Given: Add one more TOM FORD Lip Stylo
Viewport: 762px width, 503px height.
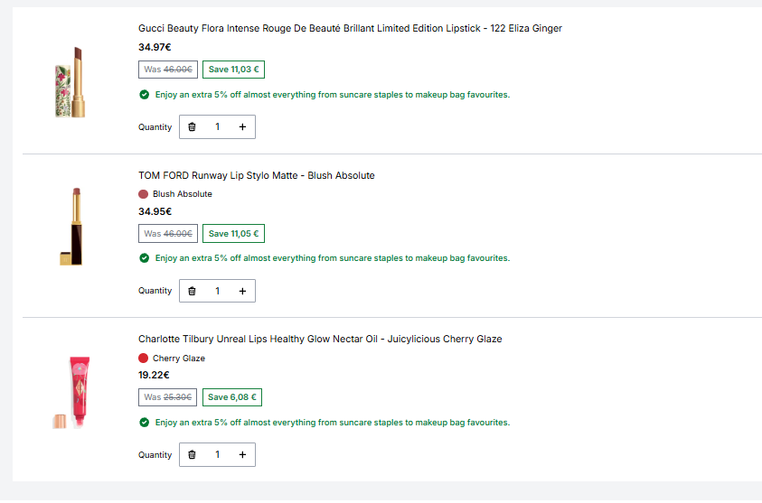Looking at the screenshot, I should click(x=242, y=291).
